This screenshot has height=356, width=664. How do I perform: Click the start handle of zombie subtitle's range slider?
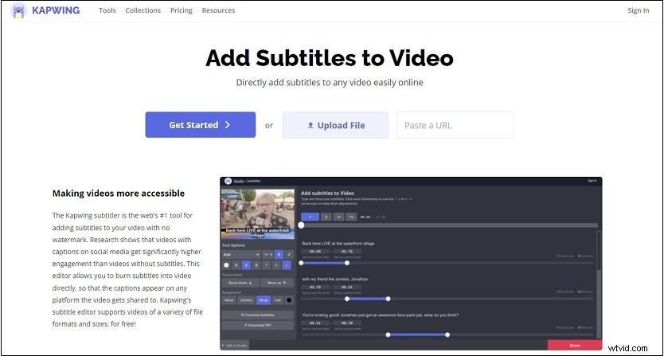347,299
